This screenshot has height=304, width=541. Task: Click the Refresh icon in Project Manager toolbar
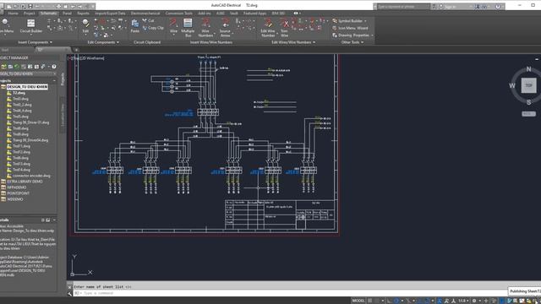tap(17, 67)
